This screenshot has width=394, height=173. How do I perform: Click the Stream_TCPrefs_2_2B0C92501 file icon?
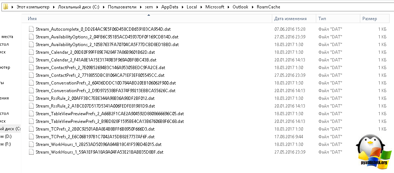point(32,129)
